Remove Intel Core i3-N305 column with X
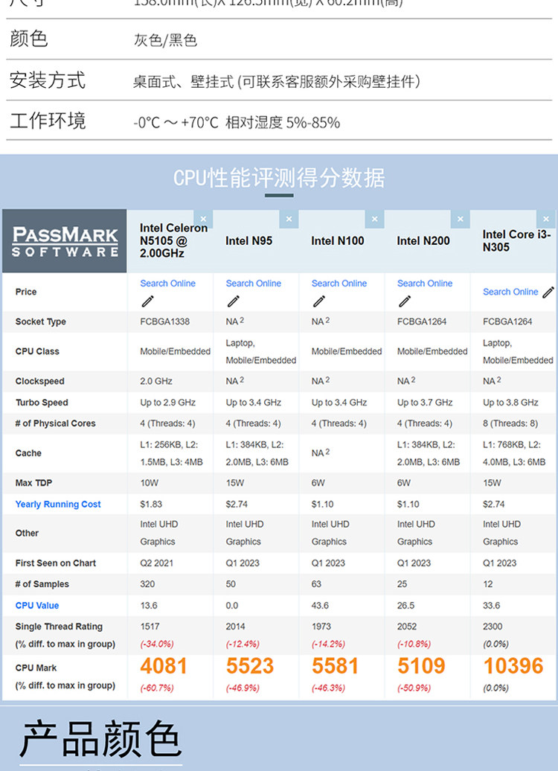Viewport: 558px width, 771px height. click(545, 220)
